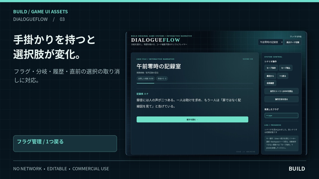Click the 操作方法を見る button
Image resolution: width=319 pixels, height=179 pixels.
pyautogui.click(x=281, y=99)
